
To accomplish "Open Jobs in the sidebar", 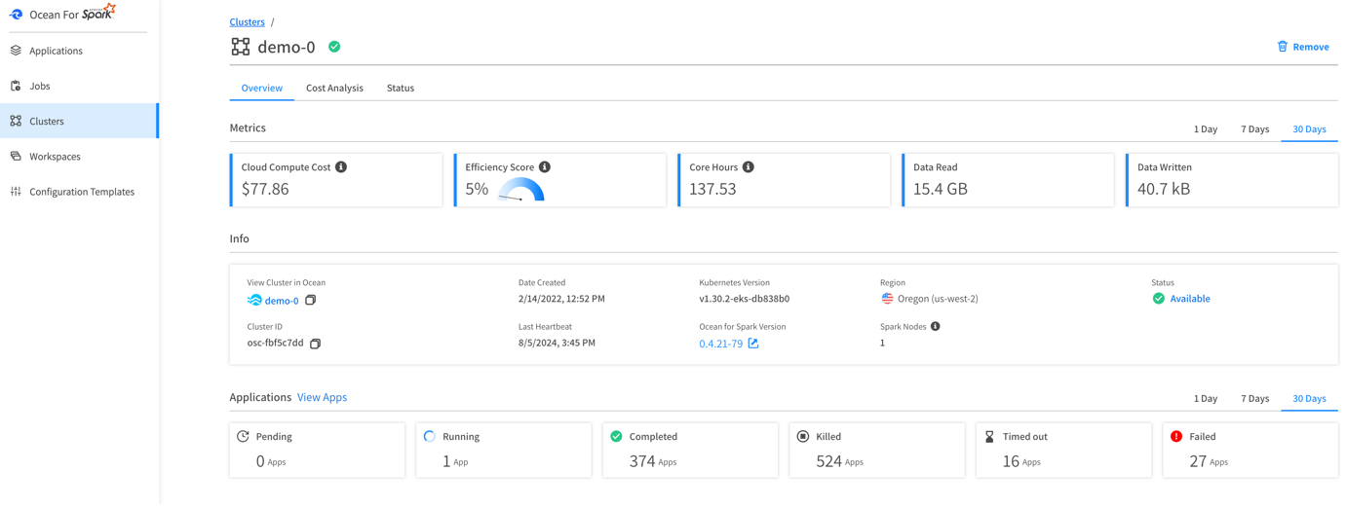I will click(79, 86).
